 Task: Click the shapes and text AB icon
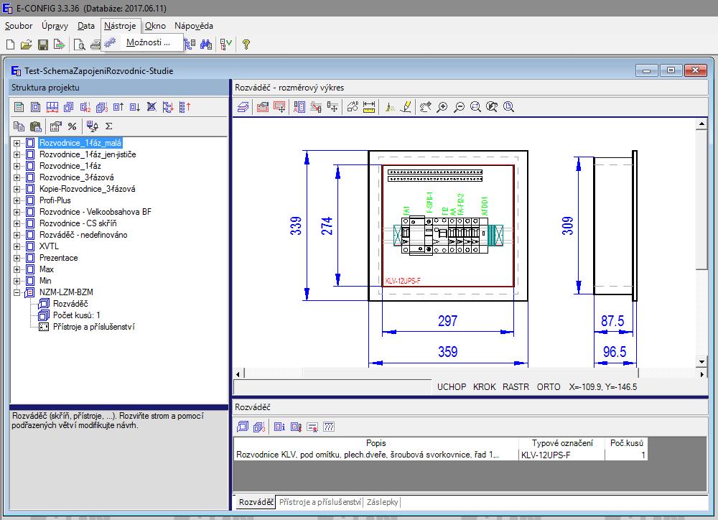coord(353,107)
